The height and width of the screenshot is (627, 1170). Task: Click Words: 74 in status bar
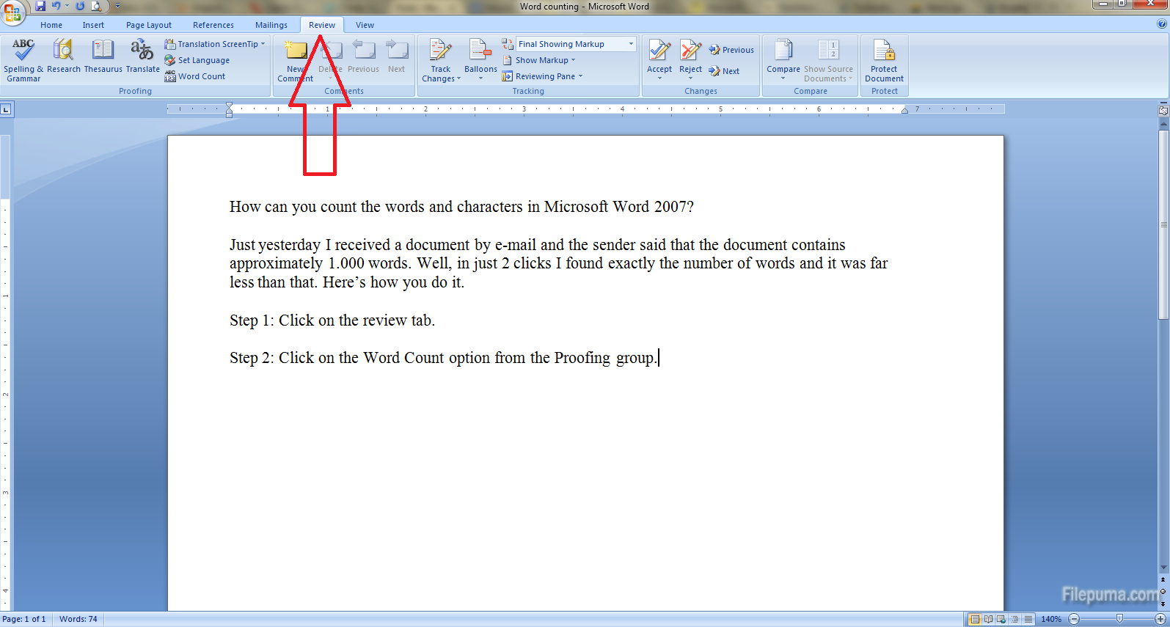pyautogui.click(x=78, y=619)
